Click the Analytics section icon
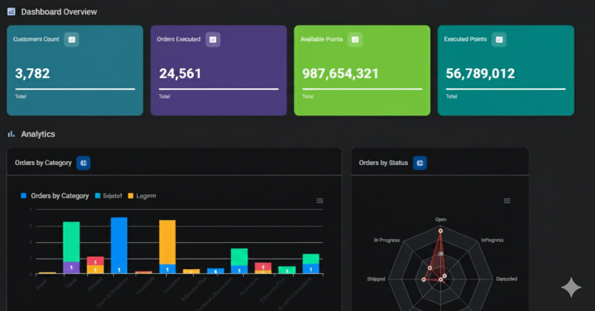The height and width of the screenshot is (311, 595). click(x=11, y=134)
